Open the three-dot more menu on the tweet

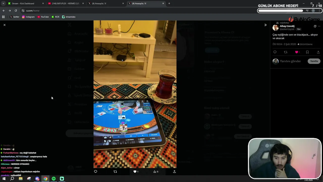319,26
